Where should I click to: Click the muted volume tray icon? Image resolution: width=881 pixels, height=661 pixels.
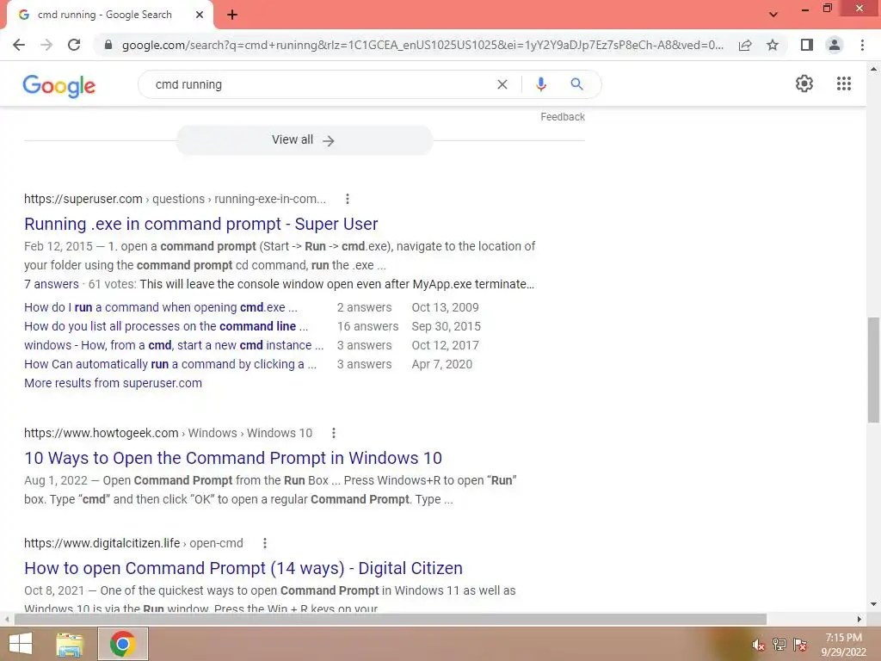click(x=759, y=645)
